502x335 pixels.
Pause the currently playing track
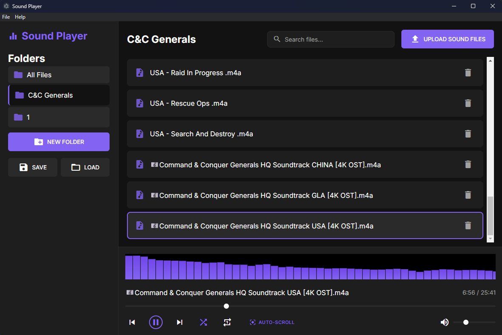coord(156,322)
